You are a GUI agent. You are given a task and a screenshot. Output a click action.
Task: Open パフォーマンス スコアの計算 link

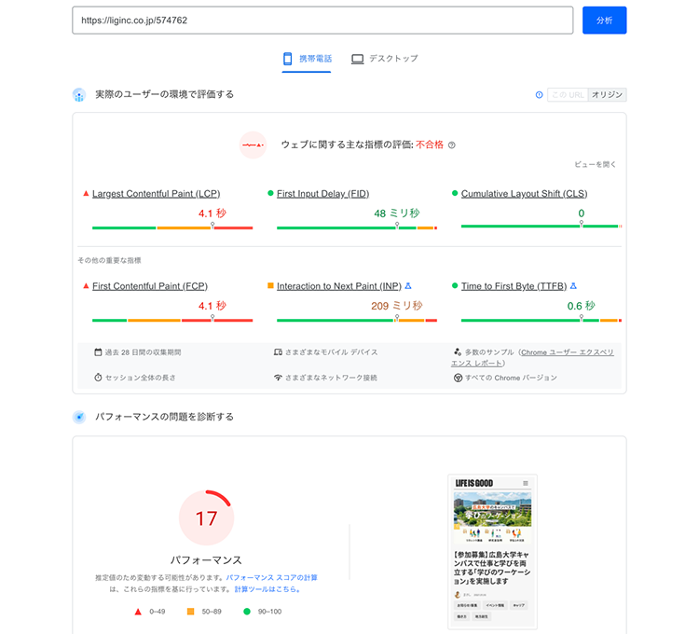tap(271, 577)
